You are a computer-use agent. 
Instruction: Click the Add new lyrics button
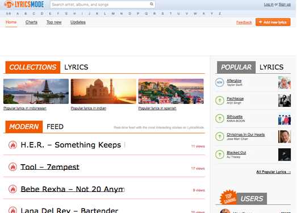(273, 22)
